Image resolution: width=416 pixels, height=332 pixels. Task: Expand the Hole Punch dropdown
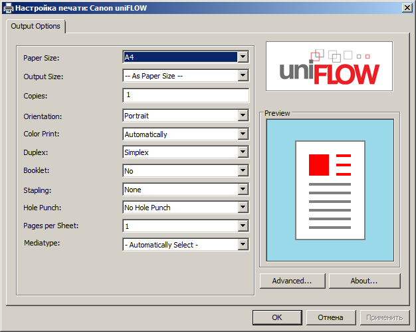click(x=185, y=207)
